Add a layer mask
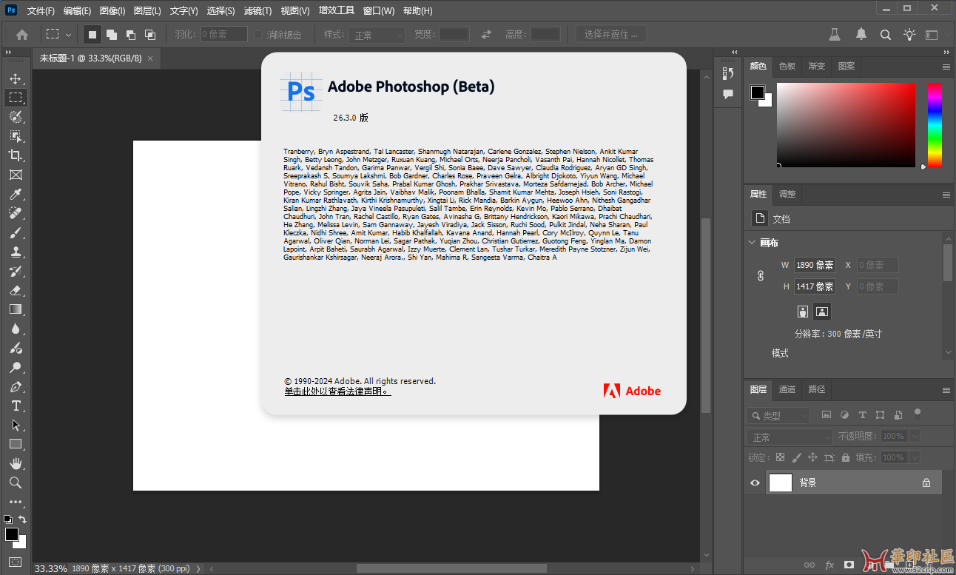This screenshot has width=956, height=575. [x=849, y=565]
